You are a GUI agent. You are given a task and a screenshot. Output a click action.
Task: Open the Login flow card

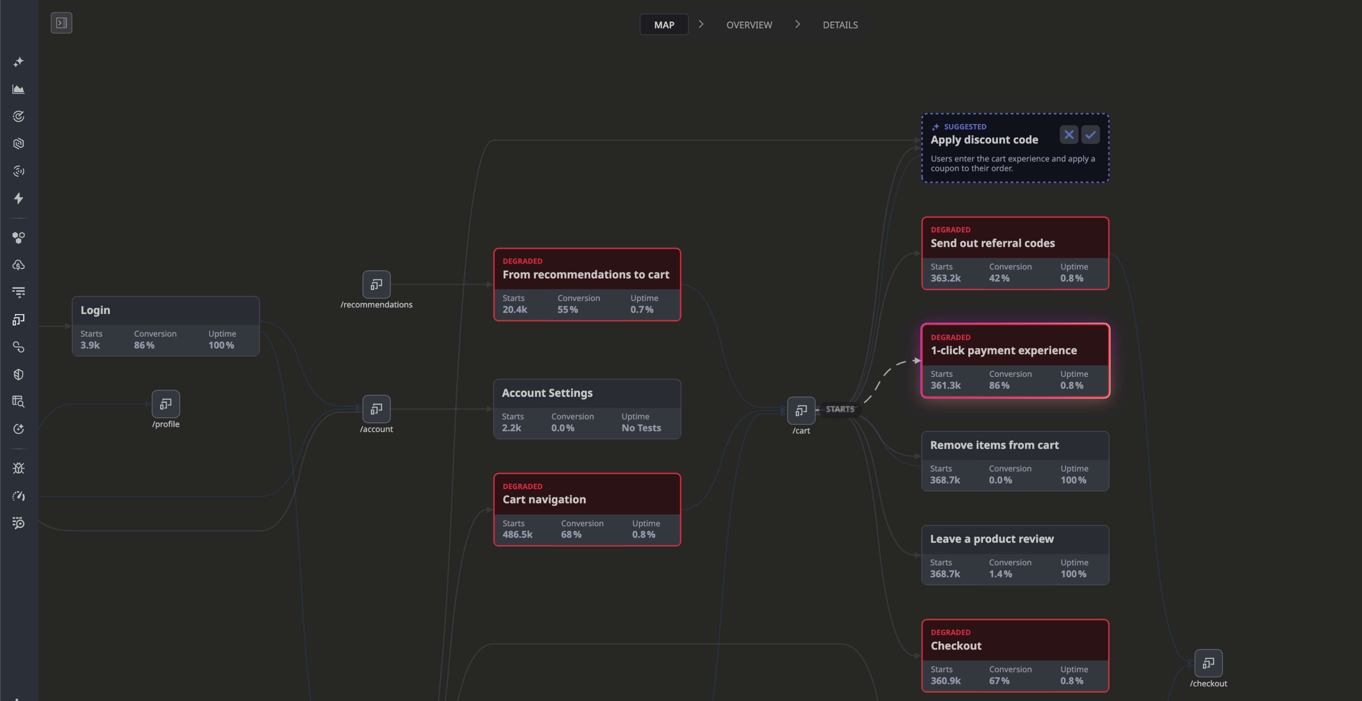coord(165,326)
